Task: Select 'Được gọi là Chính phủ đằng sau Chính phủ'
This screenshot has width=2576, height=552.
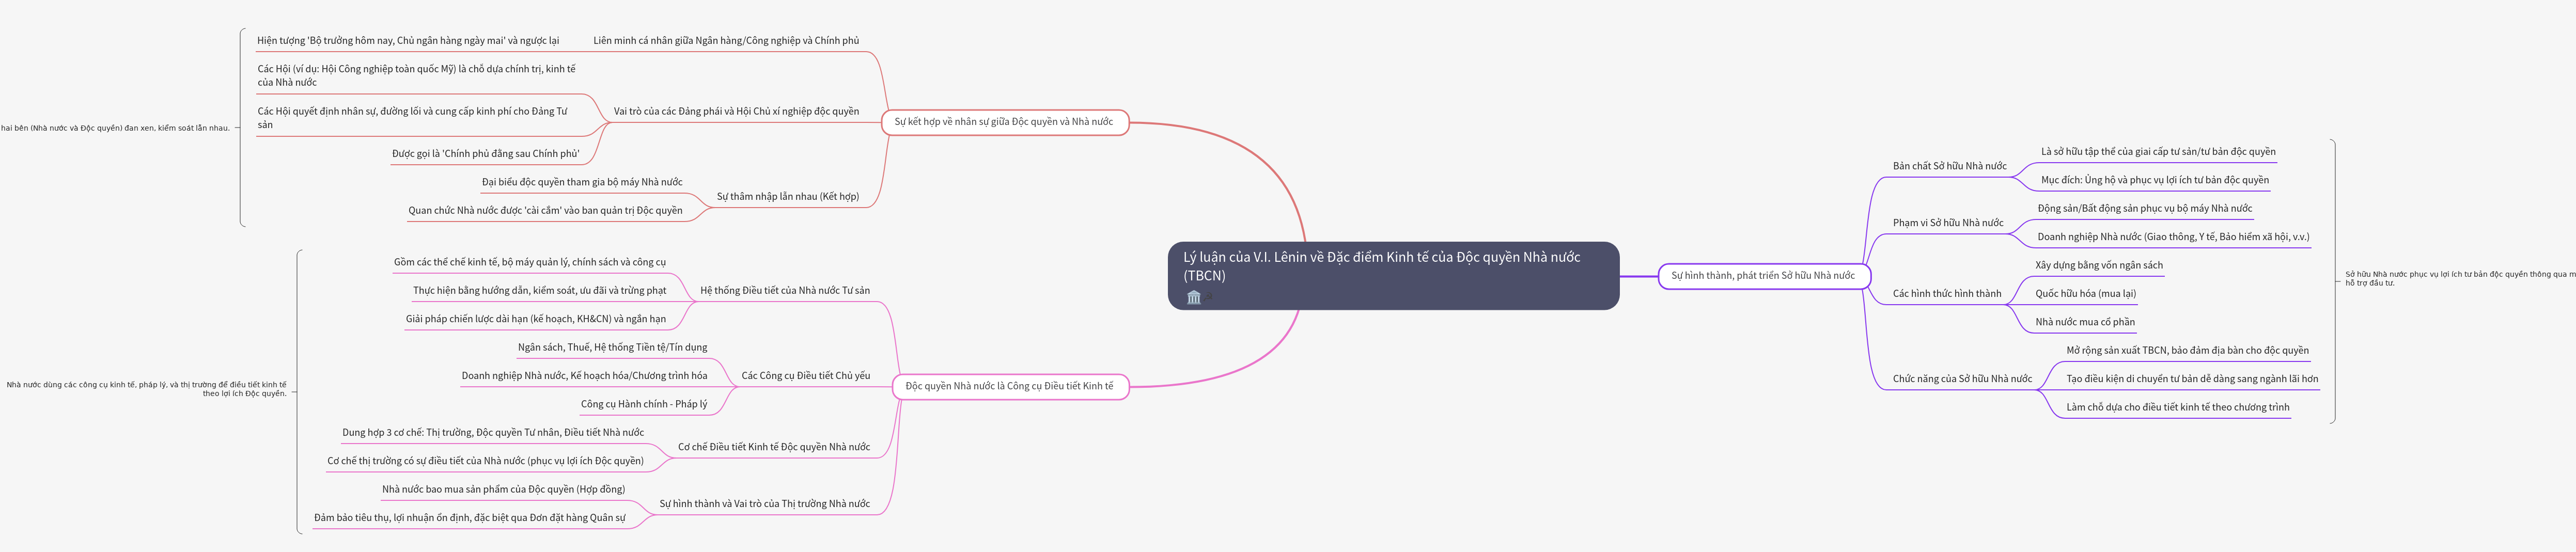Action: pyautogui.click(x=485, y=154)
